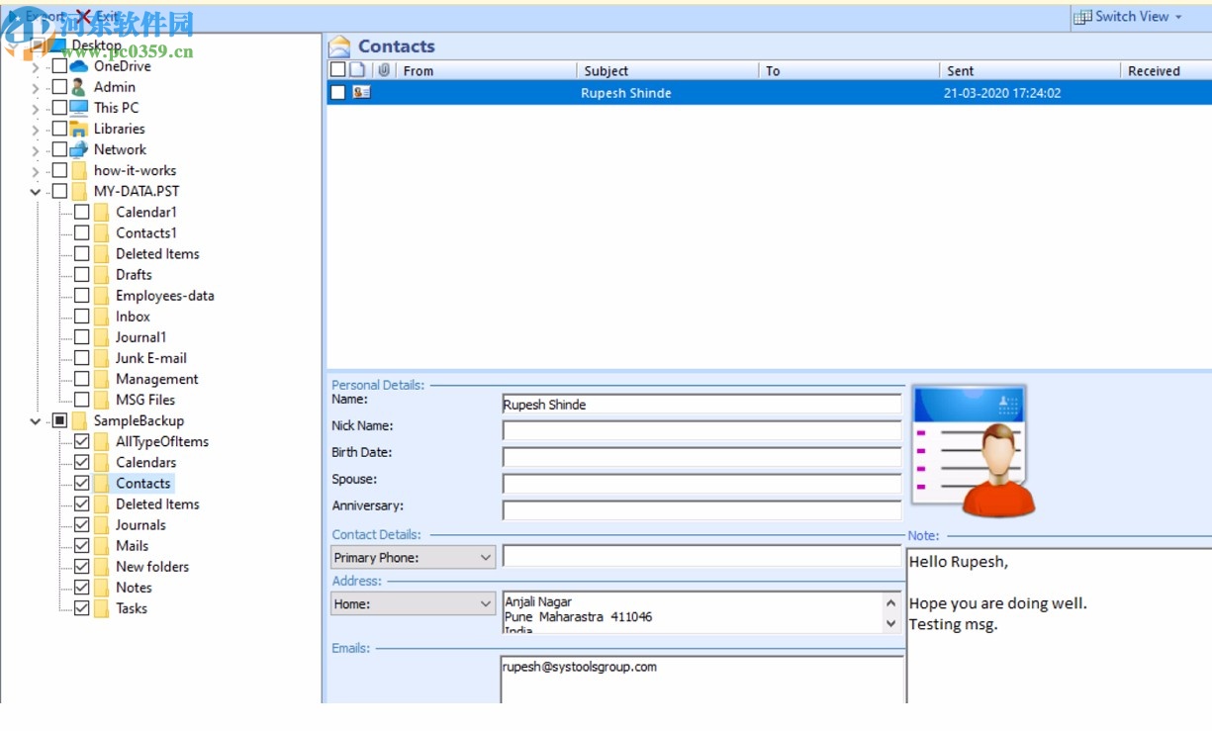Click the down arrow on the Home address scrollbar

pyautogui.click(x=891, y=624)
